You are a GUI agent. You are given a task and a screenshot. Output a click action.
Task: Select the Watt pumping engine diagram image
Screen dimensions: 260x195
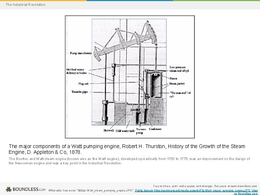pyautogui.click(x=130, y=77)
